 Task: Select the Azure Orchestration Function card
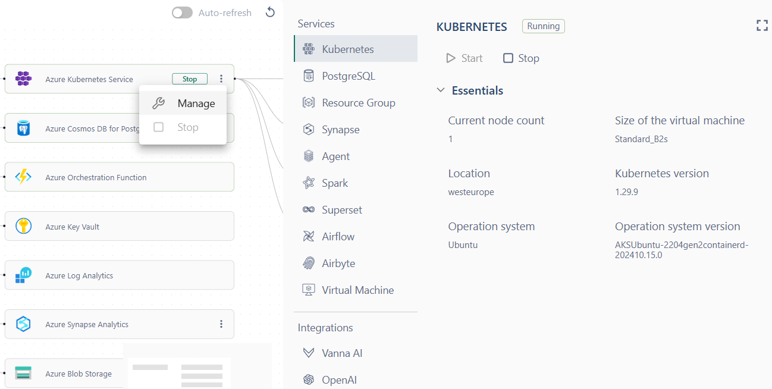click(x=120, y=177)
